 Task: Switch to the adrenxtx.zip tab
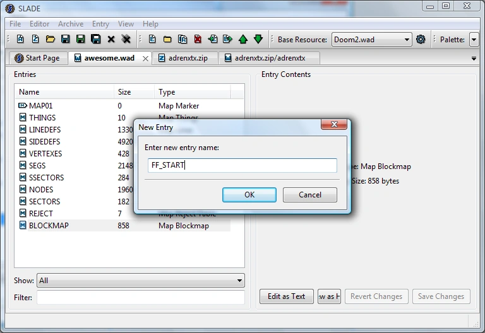pos(184,58)
